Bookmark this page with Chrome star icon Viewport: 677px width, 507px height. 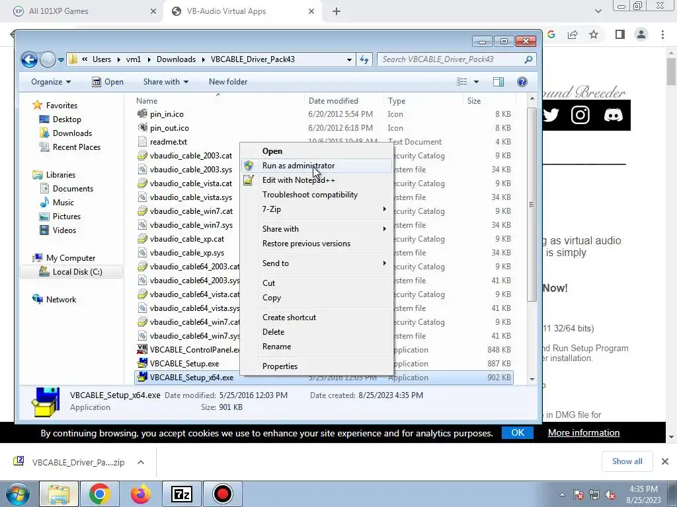click(x=594, y=34)
